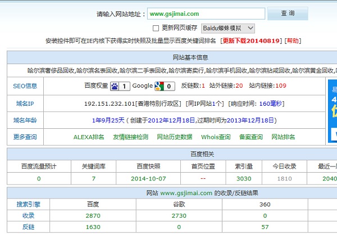Screen dimensions: 337x234
Task: Open the 网站历史数据 link
Action: [175, 137]
